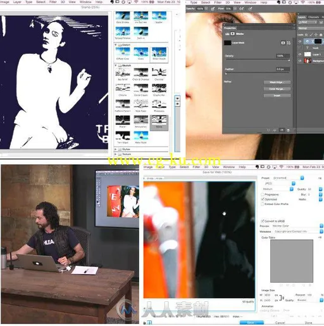Pick Dark Strokes filter thumbnail in gallery
Viewport: 324px width, 326px height.
[123, 16]
